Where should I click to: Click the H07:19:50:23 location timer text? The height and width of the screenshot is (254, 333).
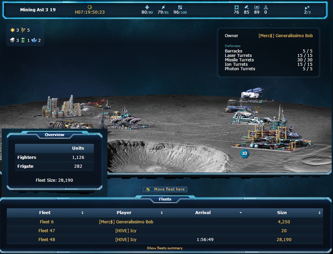coord(89,12)
